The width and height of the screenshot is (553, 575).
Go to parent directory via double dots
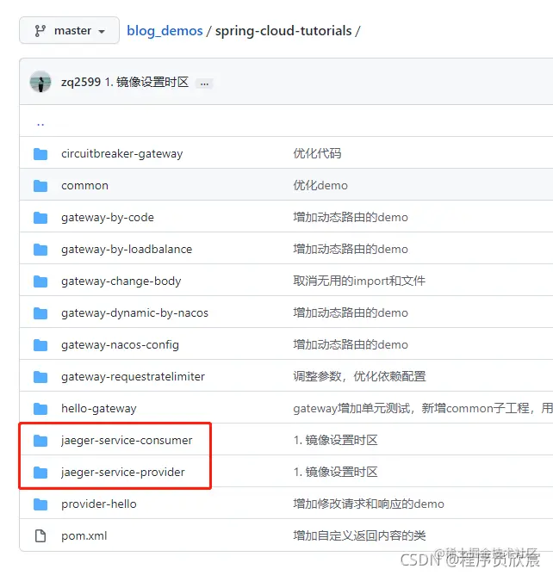tap(40, 125)
